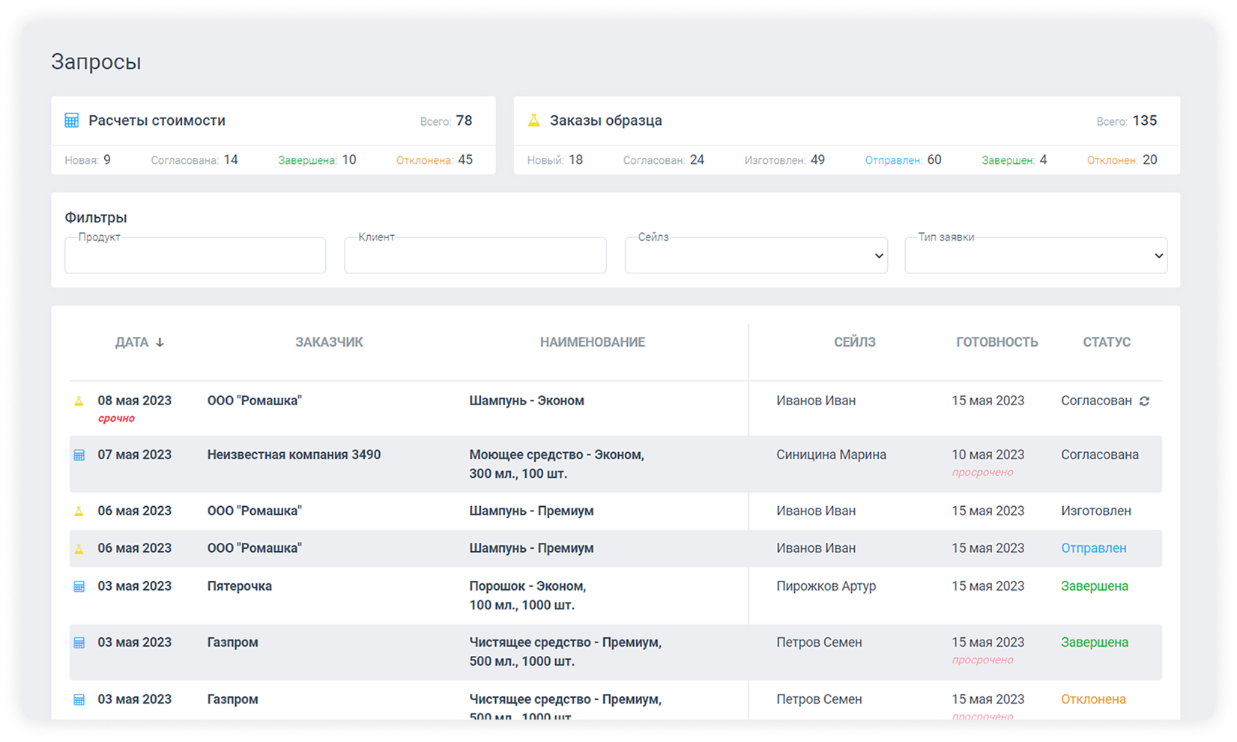The height and width of the screenshot is (742, 1237).
Task: Select the ЗАКАЗЧИК column header
Action: [x=329, y=342]
